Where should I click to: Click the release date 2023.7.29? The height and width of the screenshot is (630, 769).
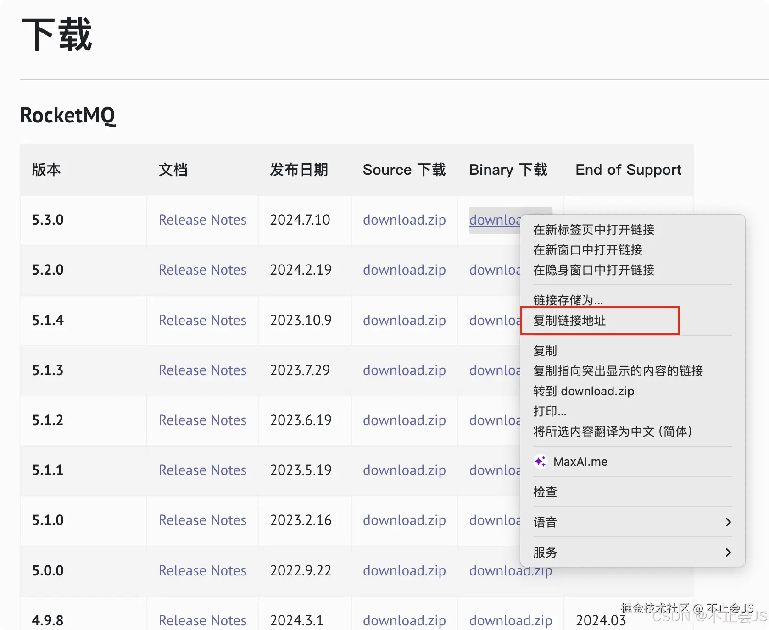(300, 370)
